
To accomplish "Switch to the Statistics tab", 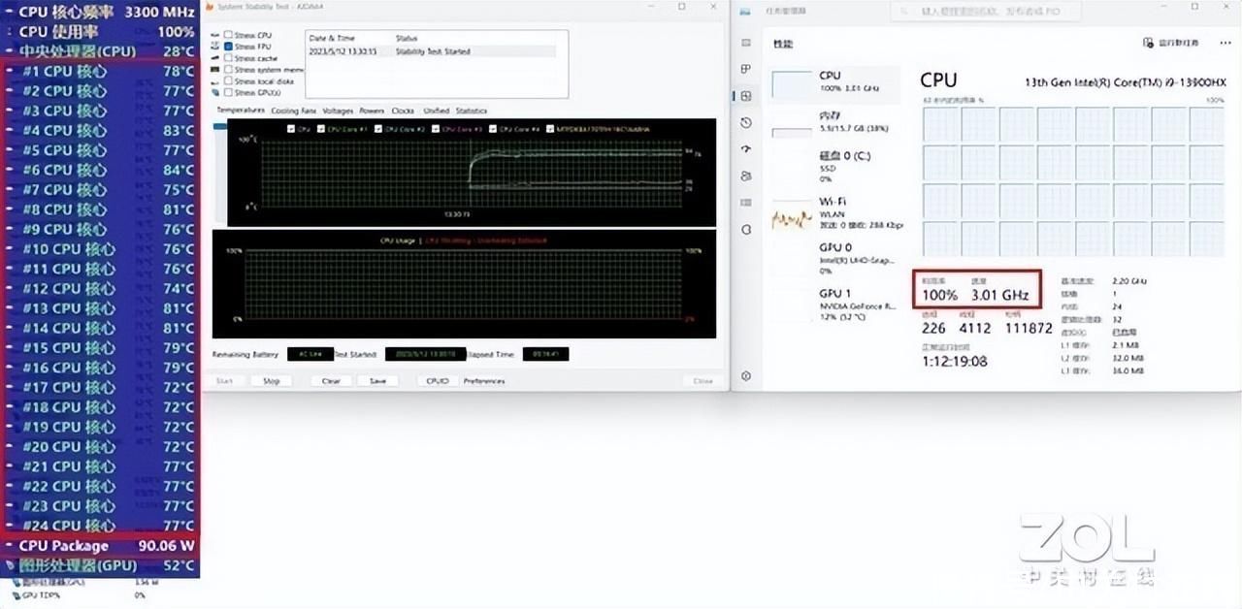I will point(472,111).
